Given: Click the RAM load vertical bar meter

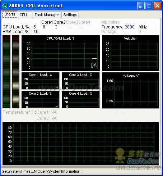Looking at the screenshot, I should click(x=16, y=72).
